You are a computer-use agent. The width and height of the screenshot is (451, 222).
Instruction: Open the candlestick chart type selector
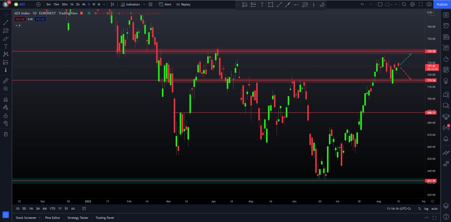pyautogui.click(x=112, y=4)
